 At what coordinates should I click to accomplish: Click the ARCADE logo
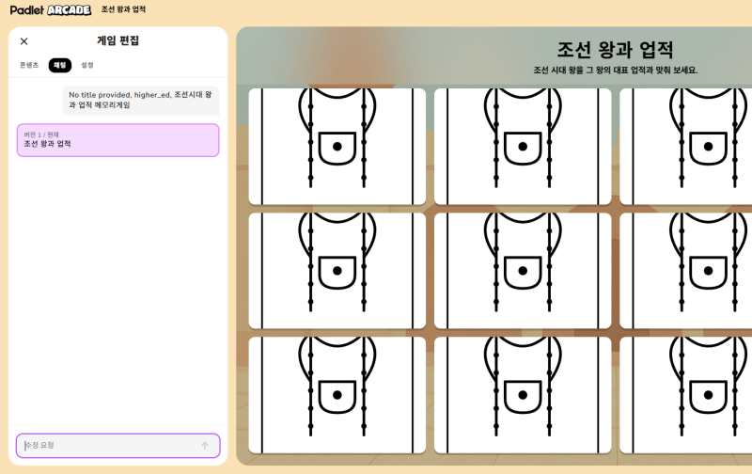69,10
